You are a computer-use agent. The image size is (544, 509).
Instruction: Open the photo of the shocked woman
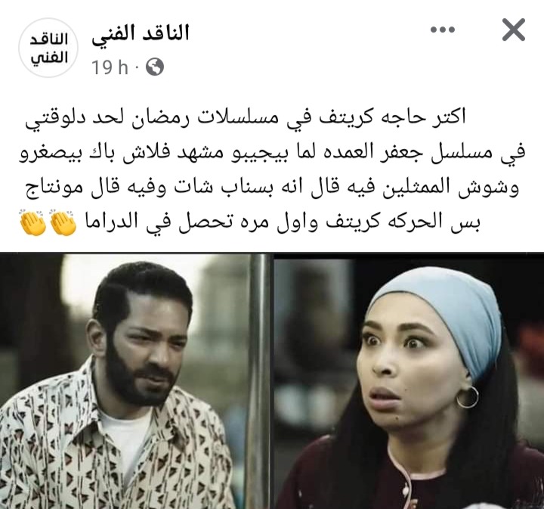pyautogui.click(x=409, y=381)
